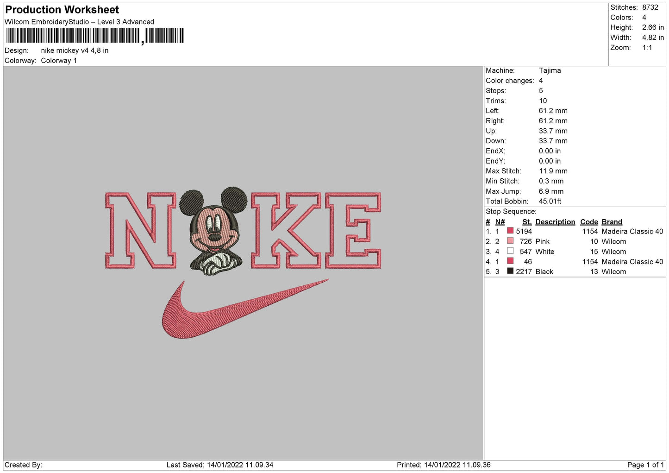Click the 'Page 1 of 1' footer text
Viewport: 669px width, 473px height.
coord(645,465)
